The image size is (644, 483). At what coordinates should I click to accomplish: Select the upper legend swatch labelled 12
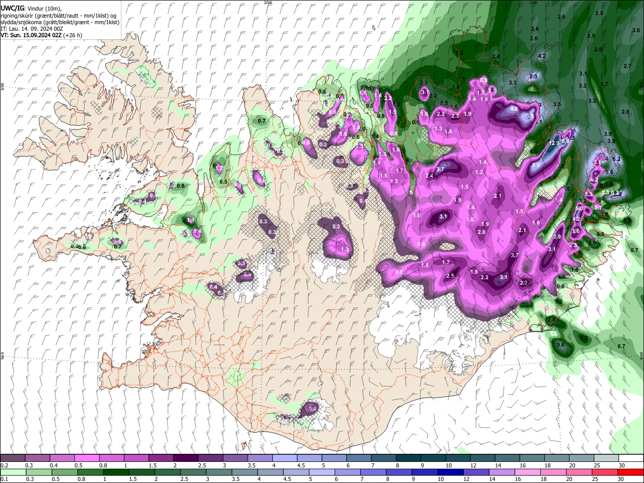pos(482,458)
